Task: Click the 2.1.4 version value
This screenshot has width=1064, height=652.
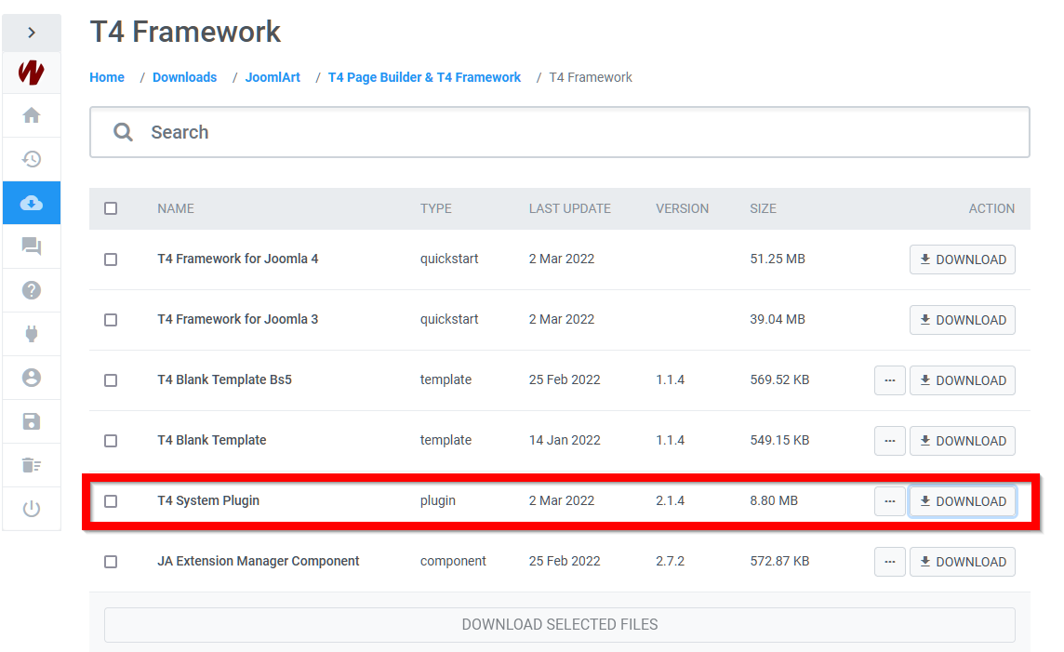Action: (670, 500)
